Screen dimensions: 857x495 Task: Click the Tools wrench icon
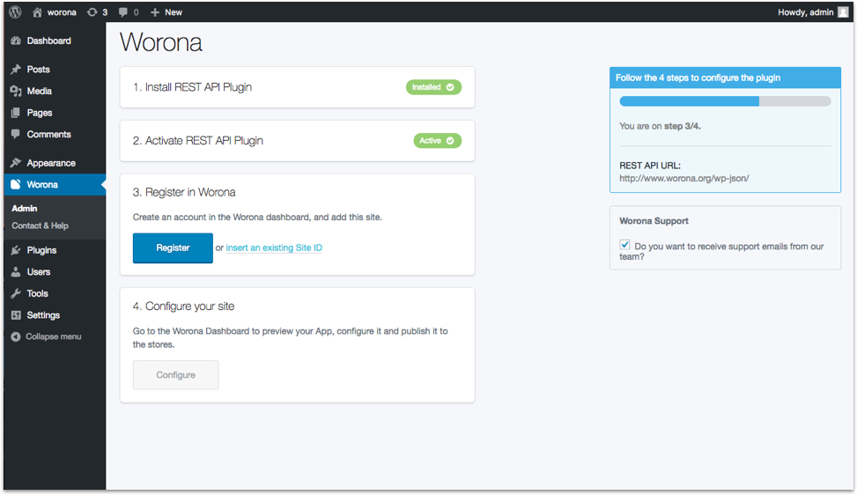coord(16,293)
